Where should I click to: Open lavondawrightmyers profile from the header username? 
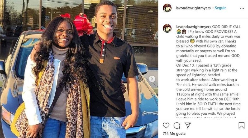pyautogui.click(x=193, y=8)
